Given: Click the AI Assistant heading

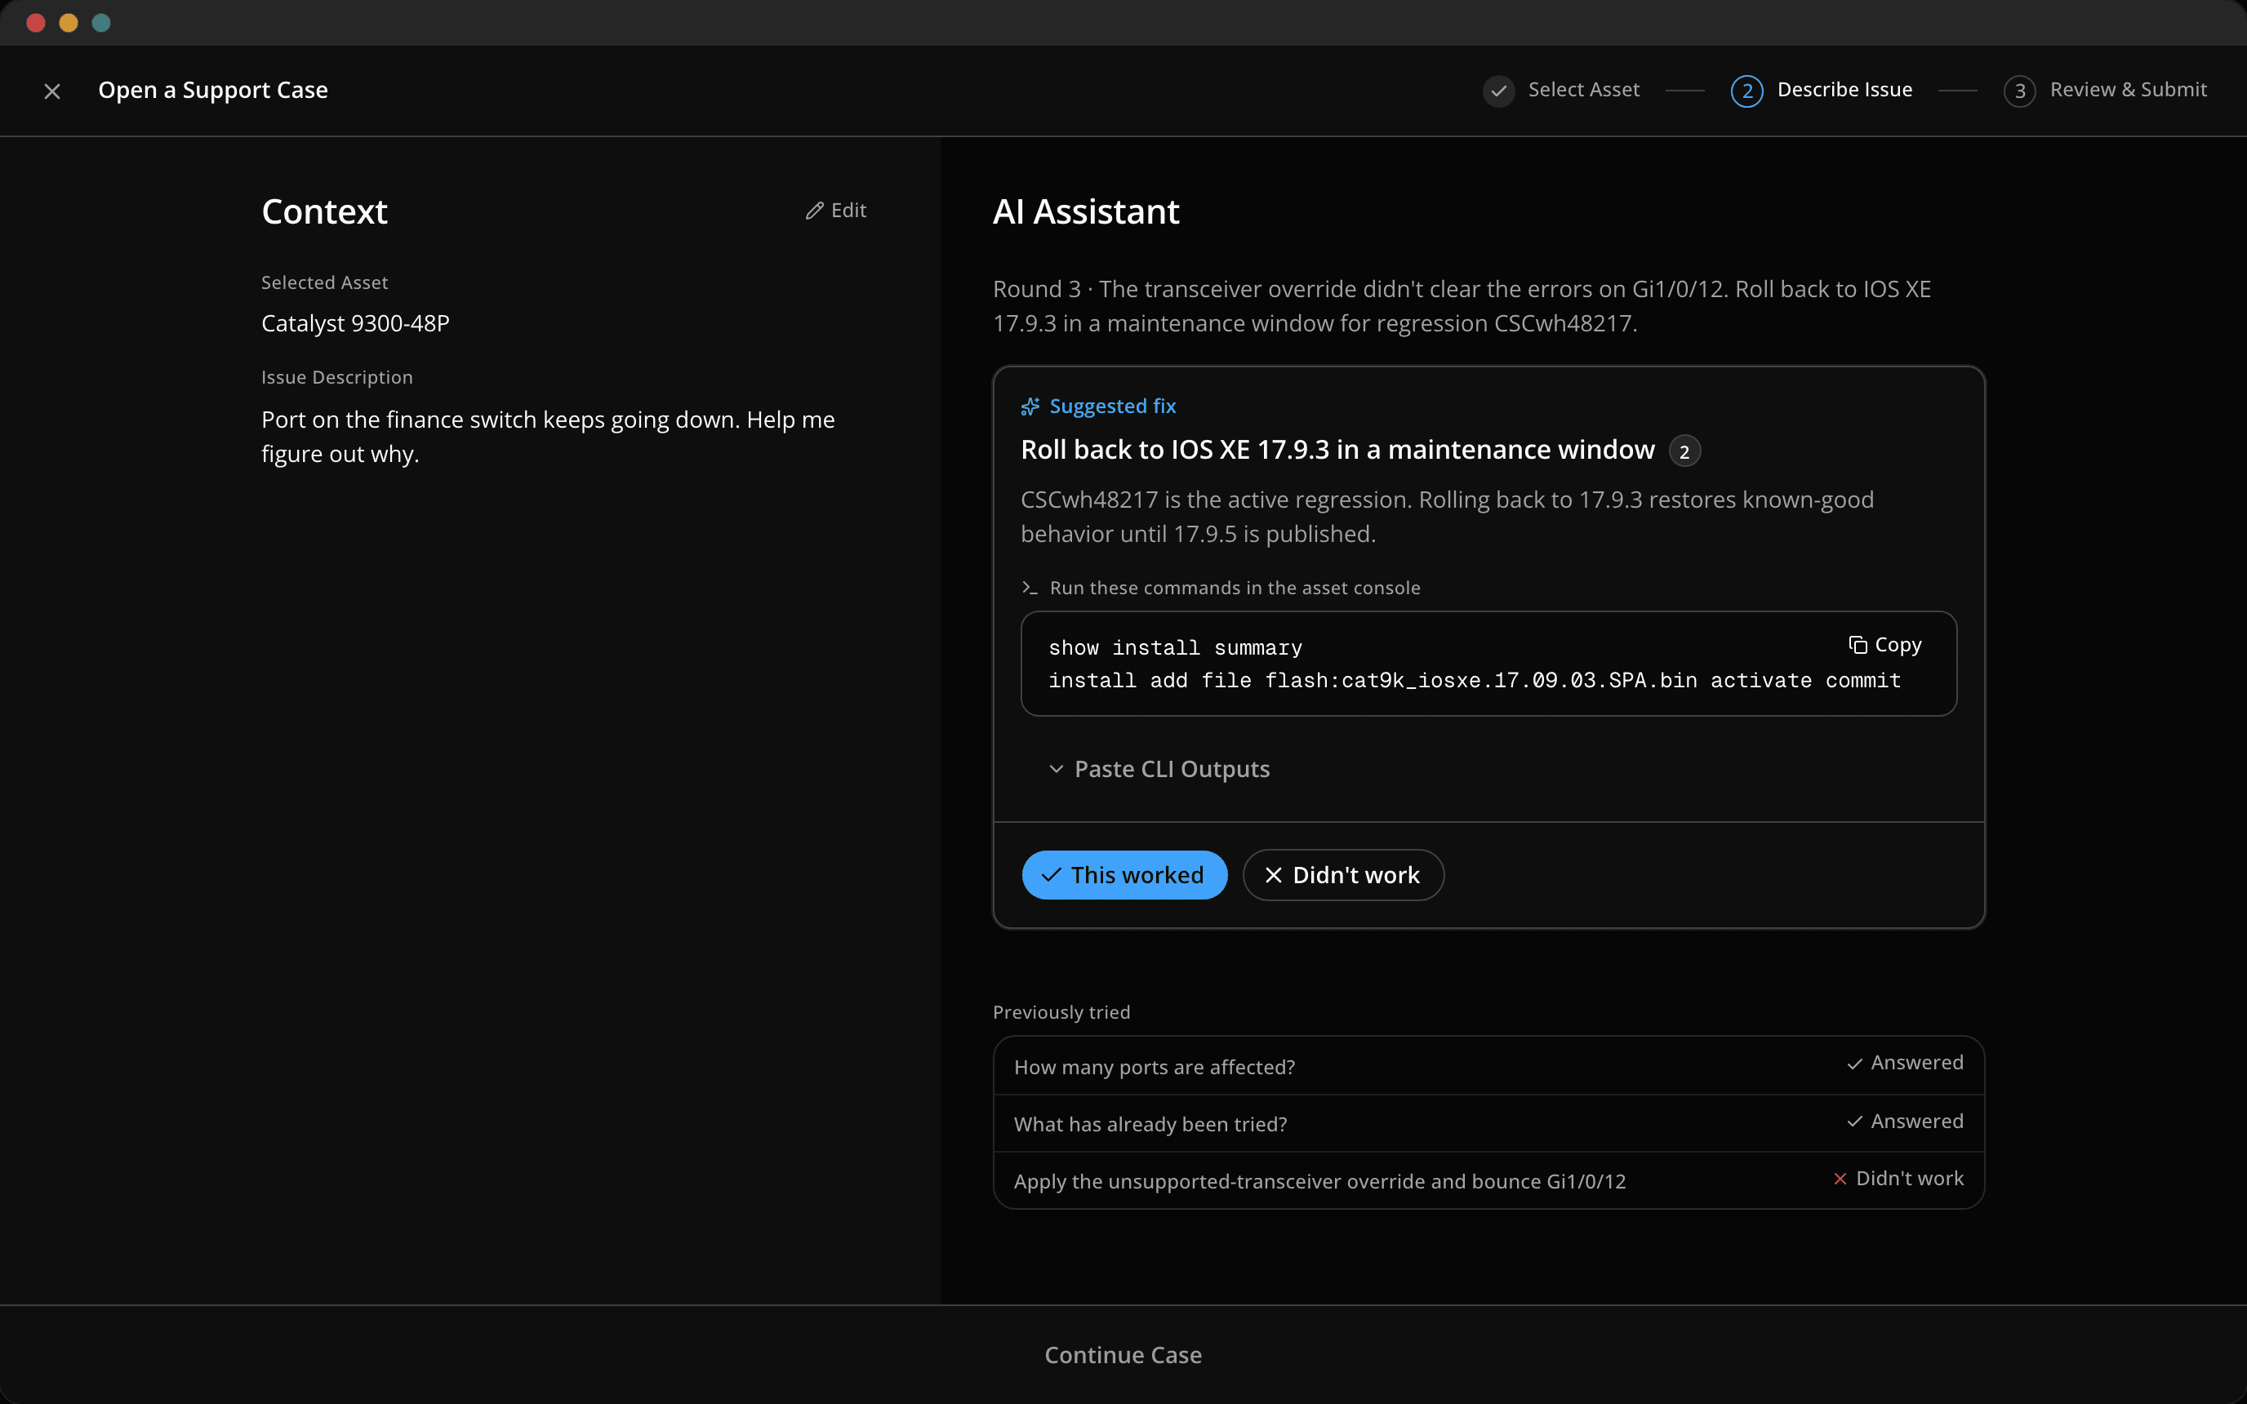Looking at the screenshot, I should coord(1085,211).
